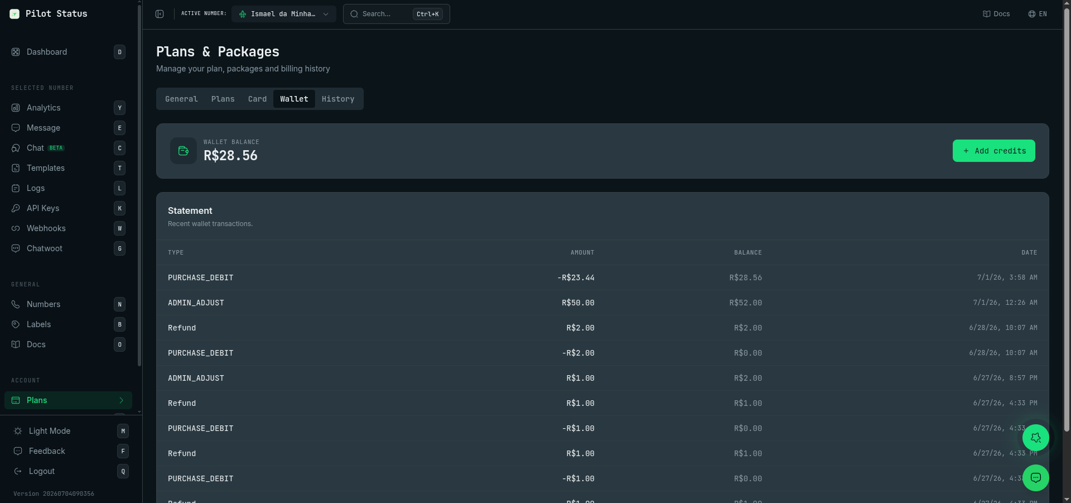Click the wallet balance icon
This screenshot has height=503, width=1071.
coord(184,151)
